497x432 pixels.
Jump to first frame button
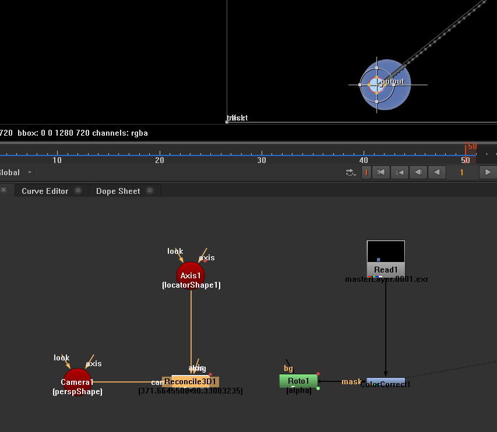[380, 172]
